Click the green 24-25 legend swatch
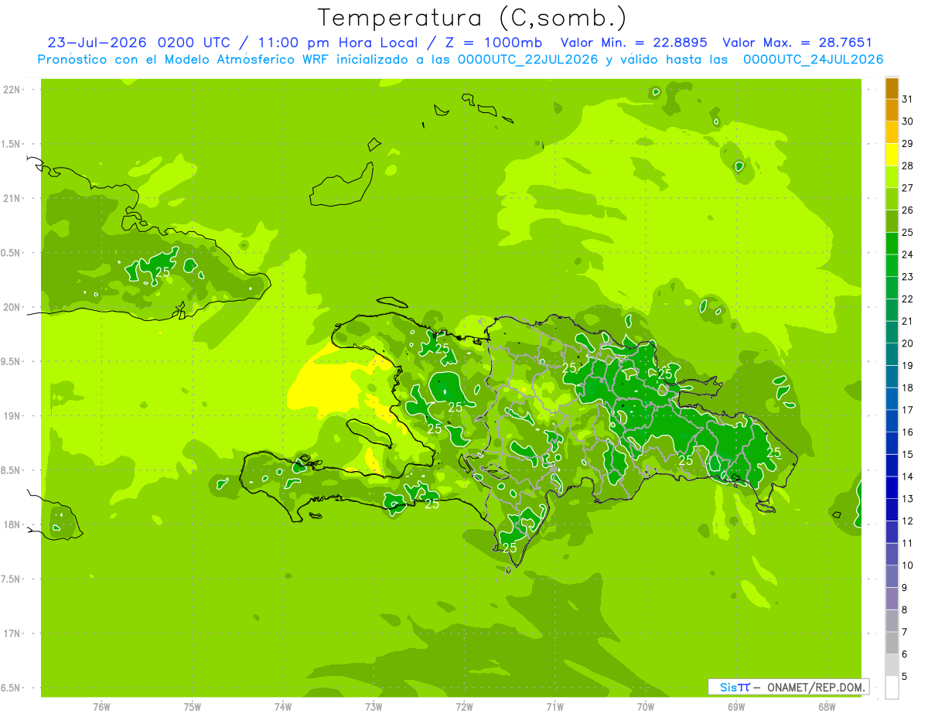The width and height of the screenshot is (928, 717). coord(892,244)
